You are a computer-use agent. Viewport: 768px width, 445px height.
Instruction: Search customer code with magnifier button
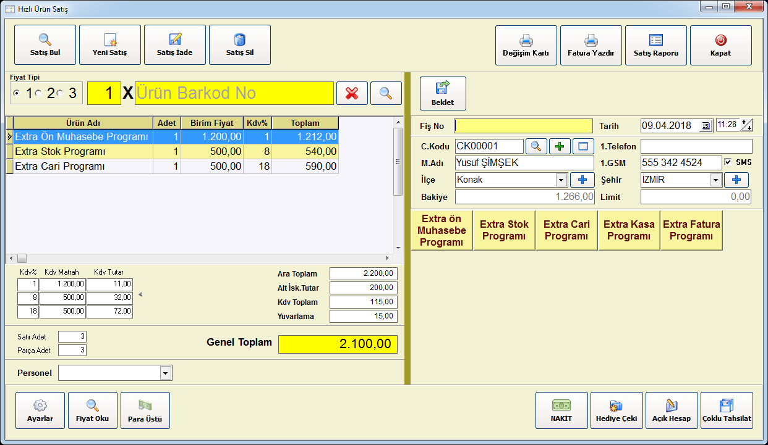(x=536, y=146)
